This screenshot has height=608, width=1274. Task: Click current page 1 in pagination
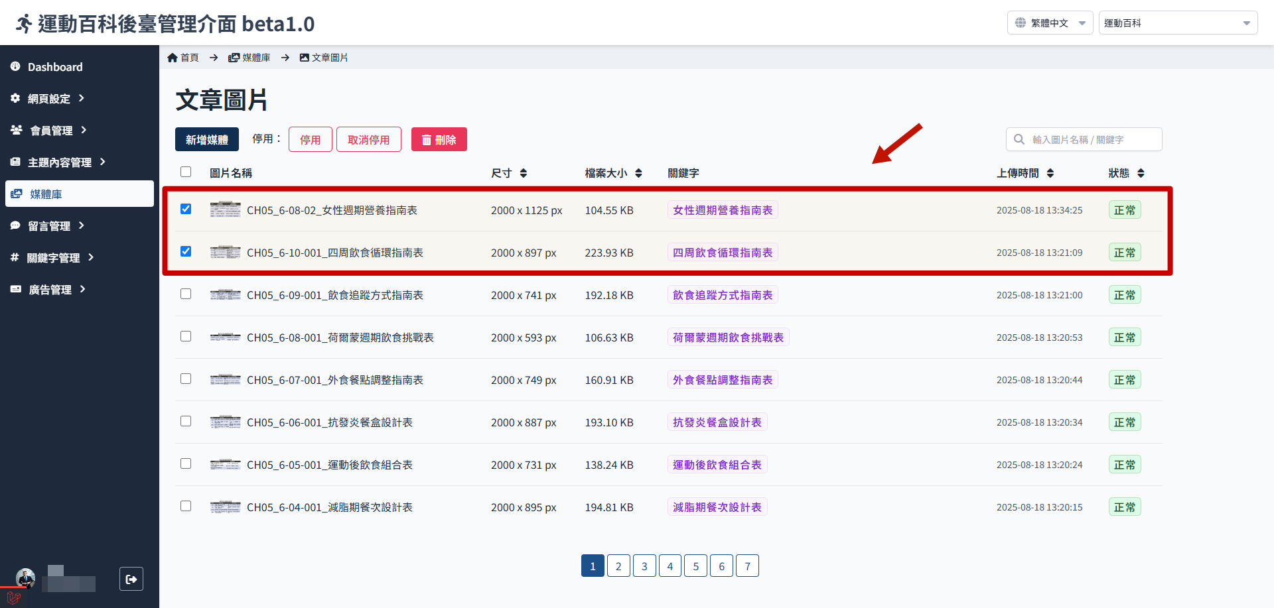pyautogui.click(x=593, y=566)
